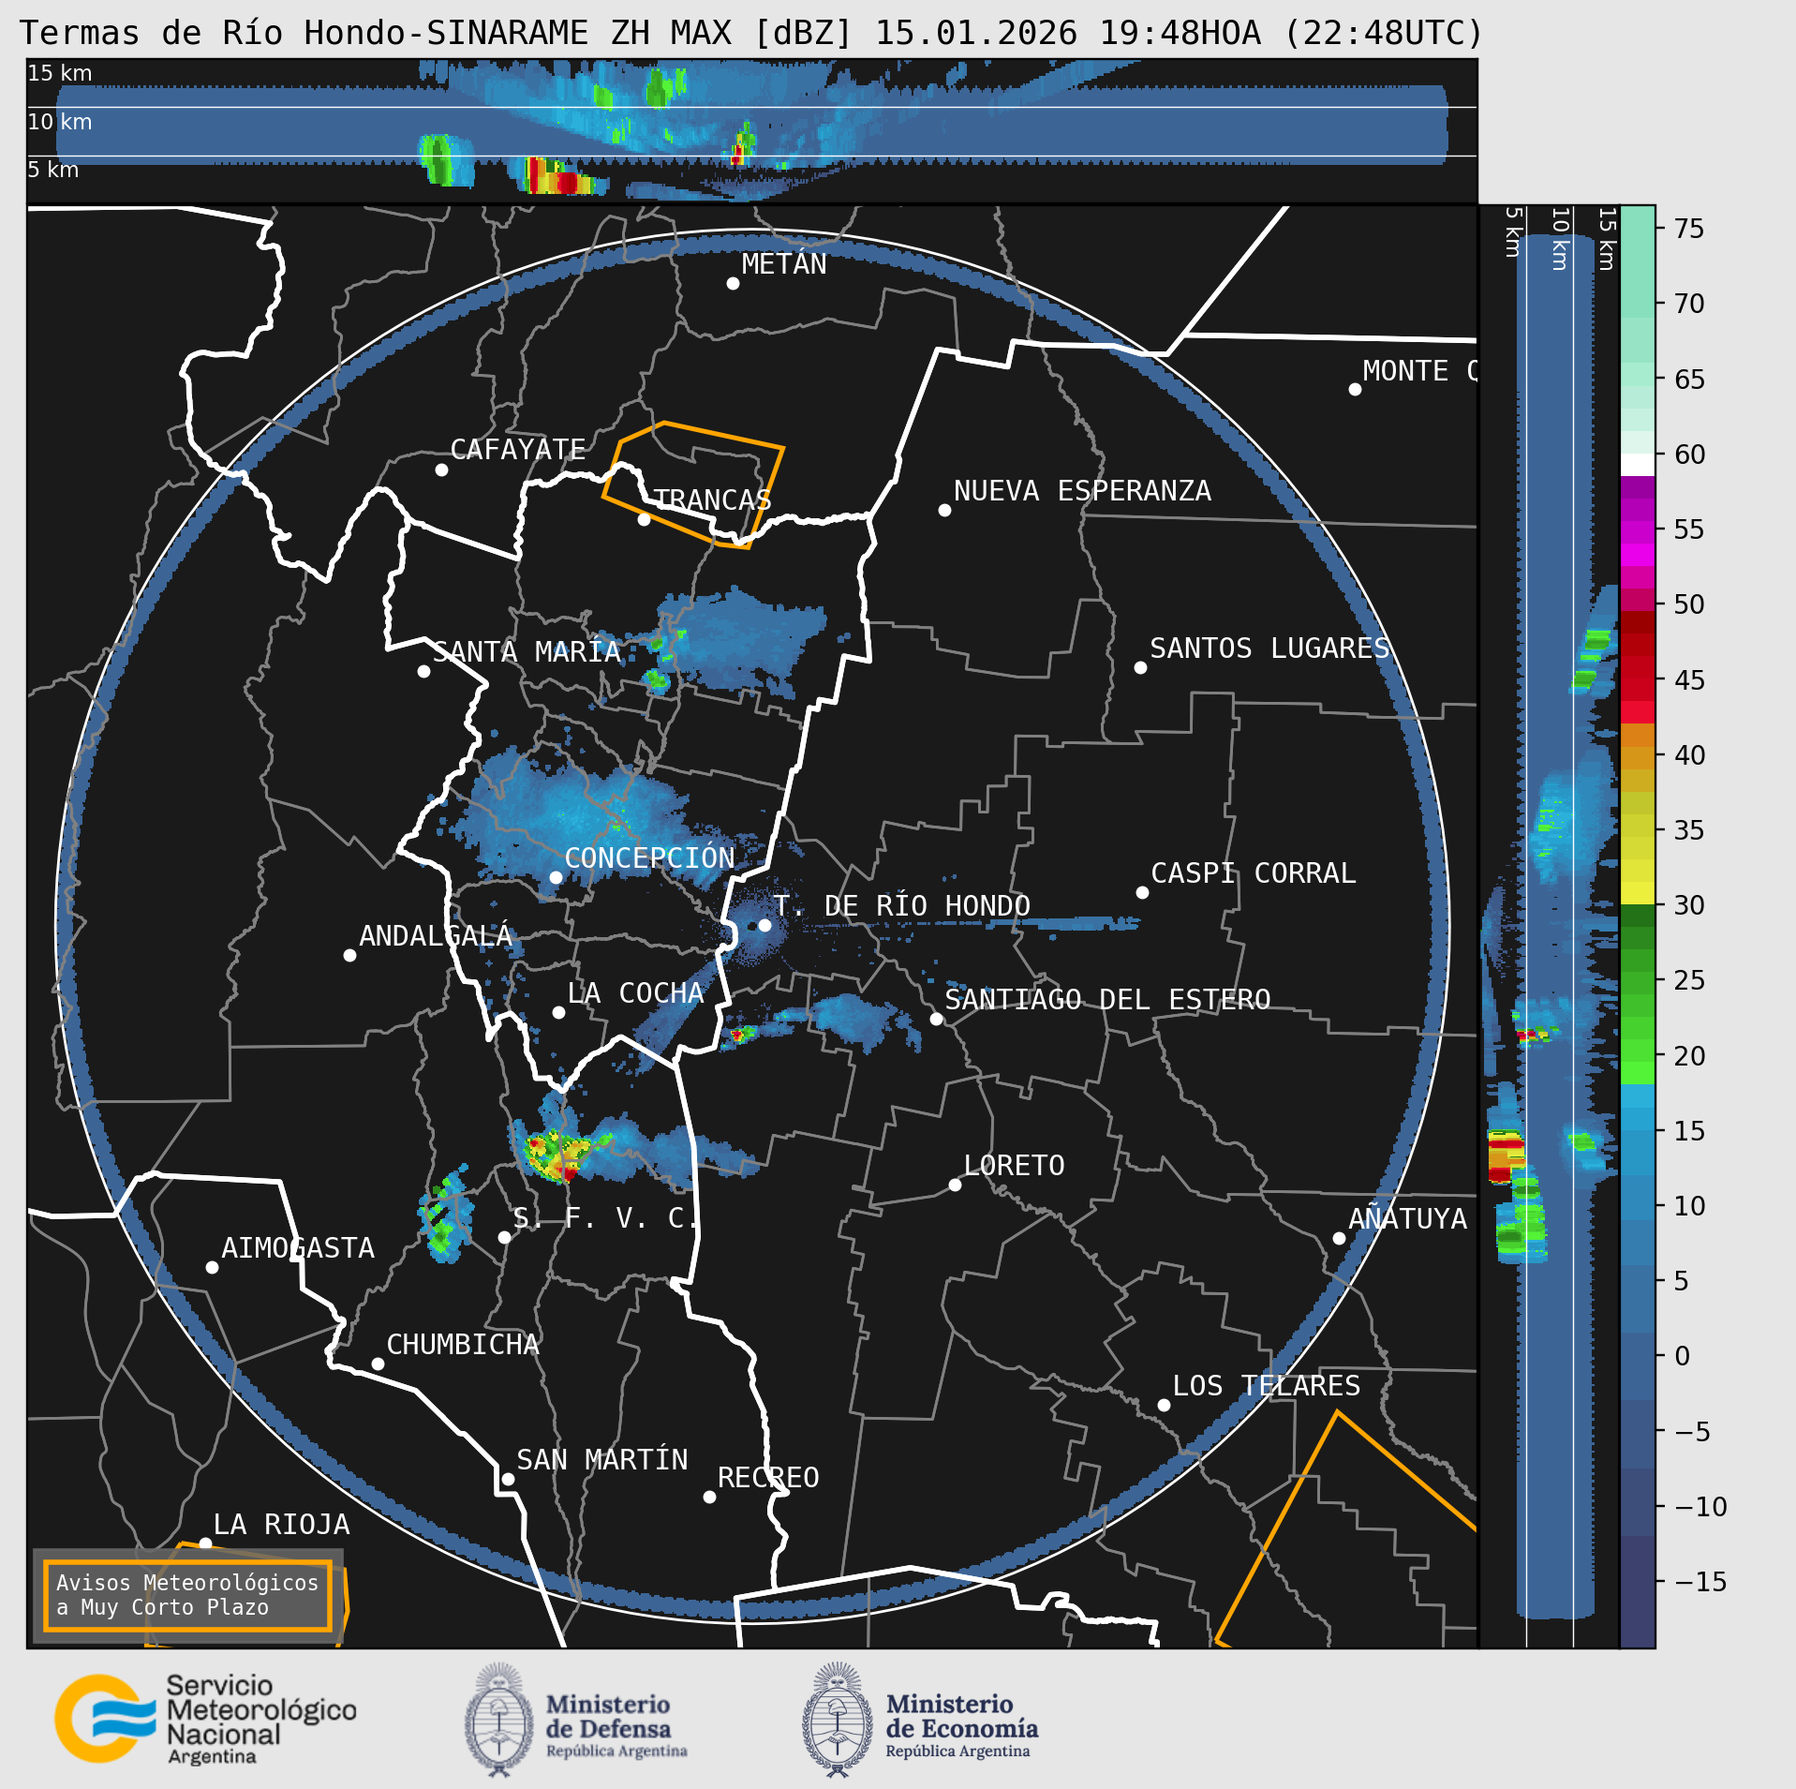Click the 10 km line in top cross-section
The width and height of the screenshot is (1796, 1789).
[x=750, y=108]
